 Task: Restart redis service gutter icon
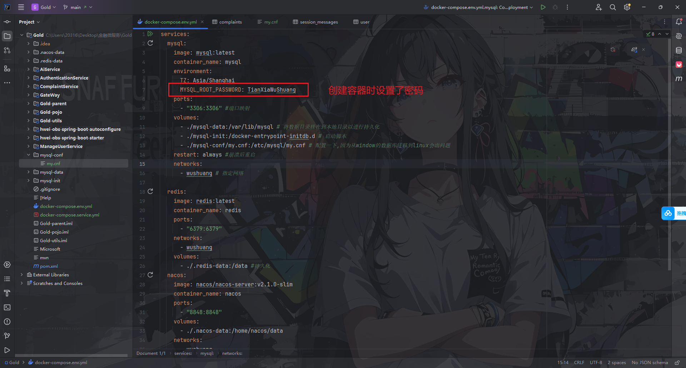click(x=150, y=191)
